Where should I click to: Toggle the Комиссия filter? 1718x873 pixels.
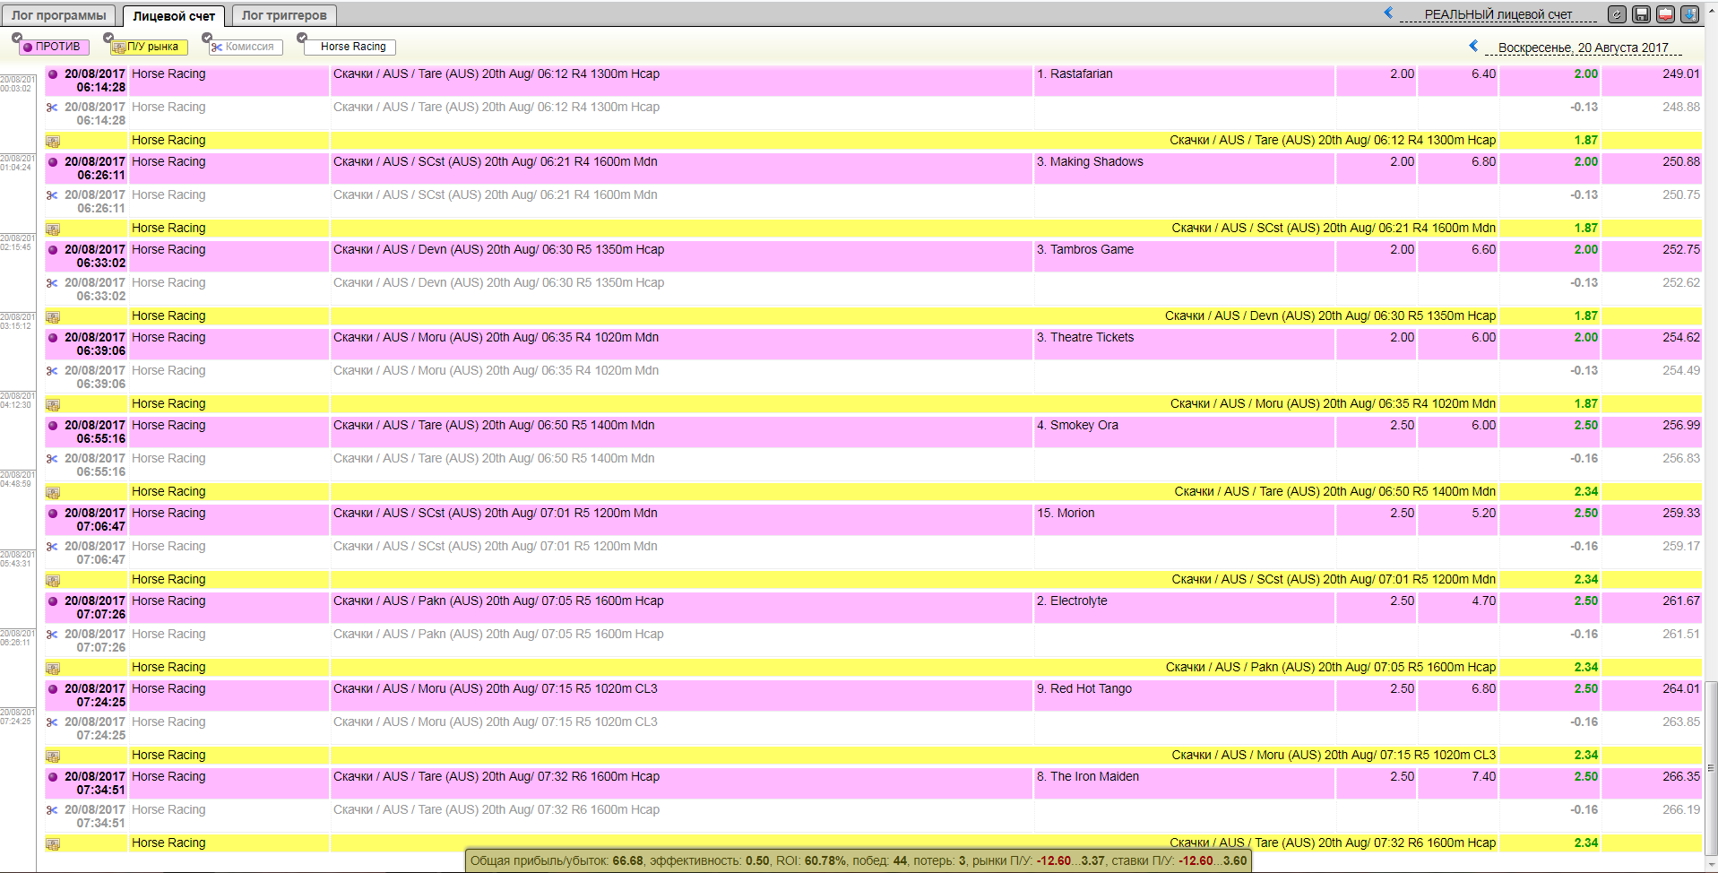[246, 47]
